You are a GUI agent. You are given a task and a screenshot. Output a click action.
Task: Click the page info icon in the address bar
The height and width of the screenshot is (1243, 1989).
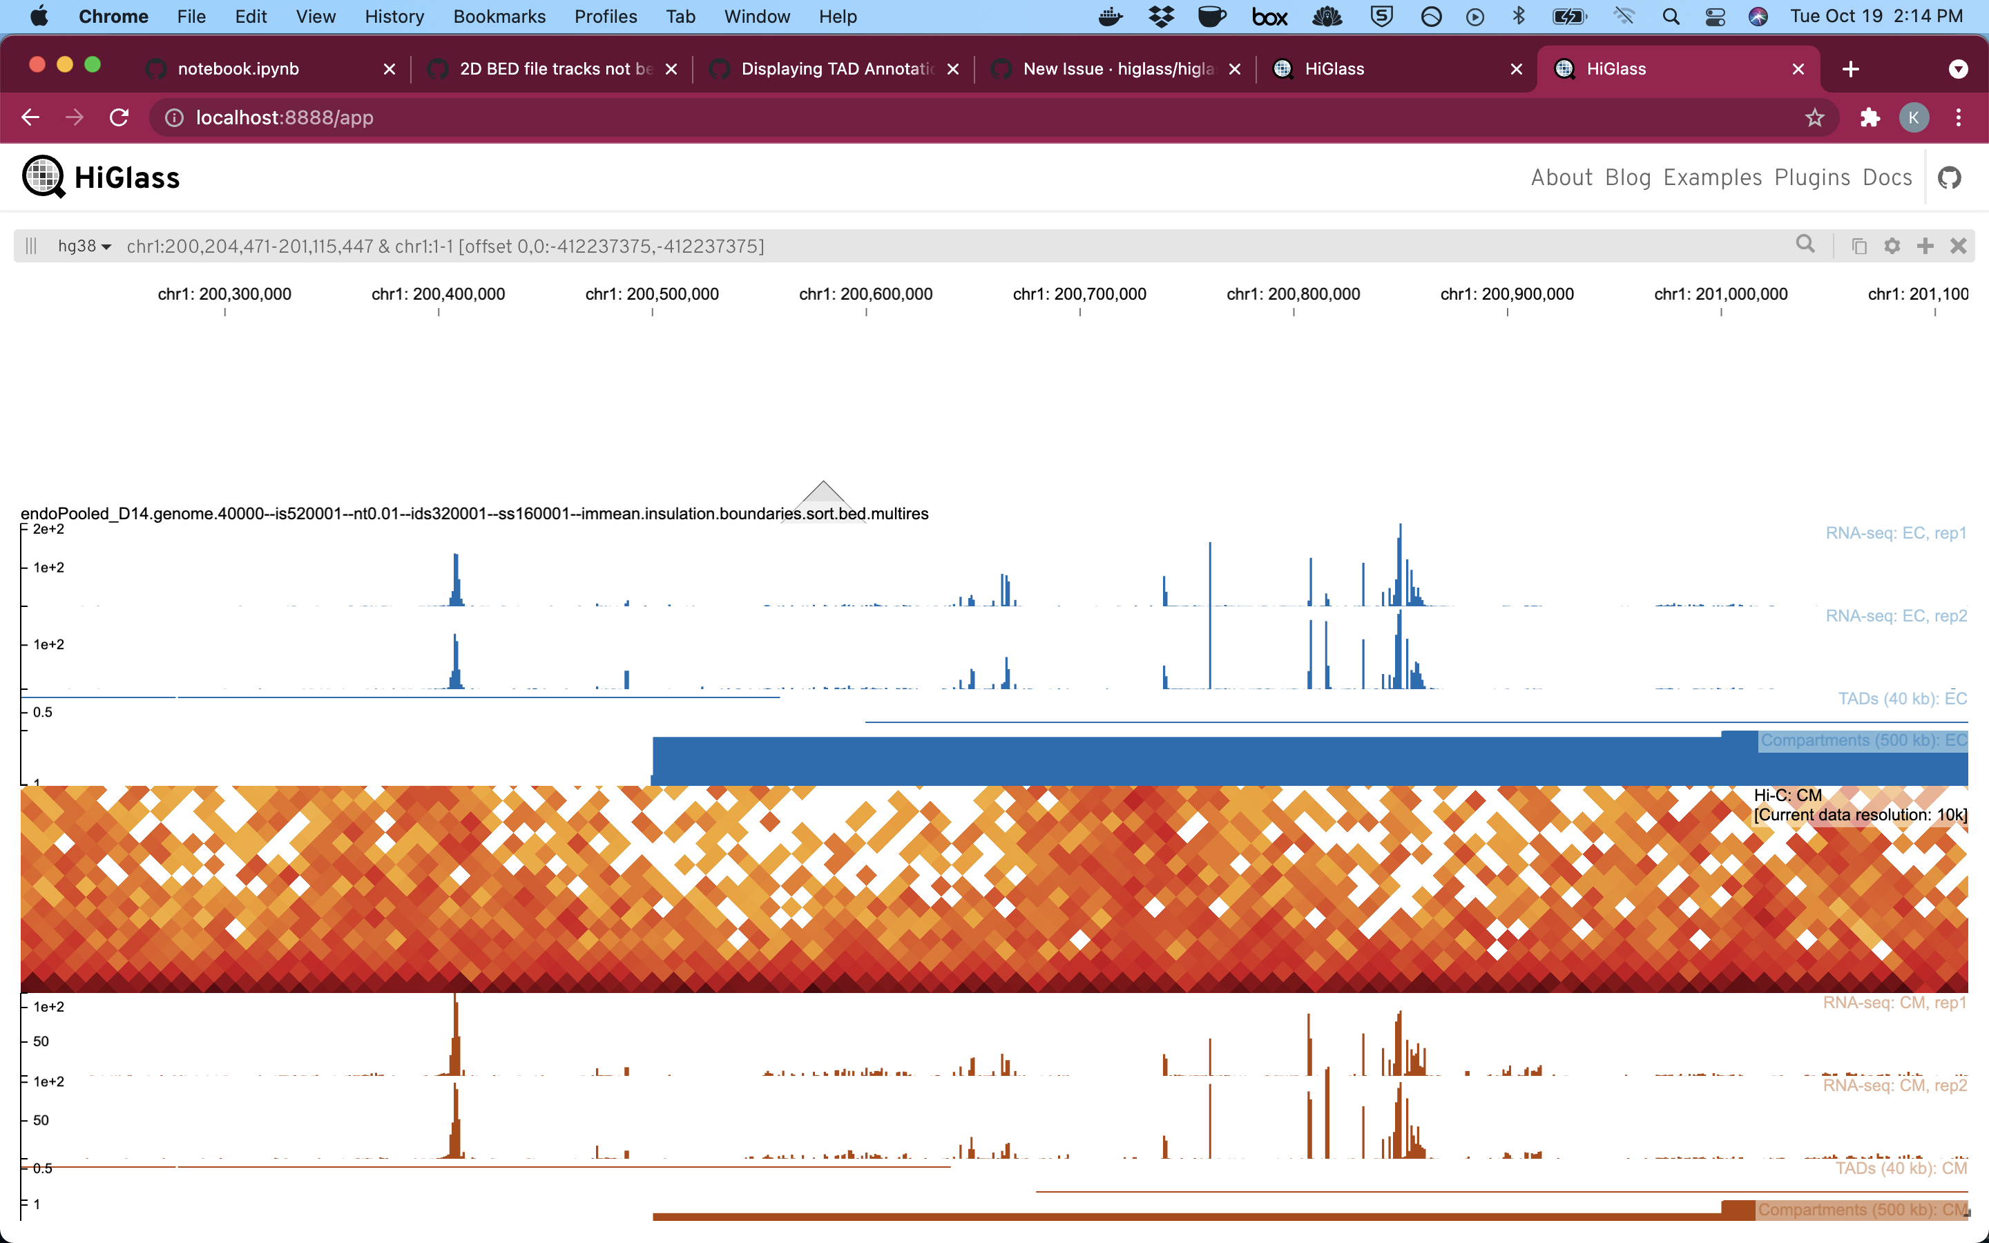pos(173,117)
